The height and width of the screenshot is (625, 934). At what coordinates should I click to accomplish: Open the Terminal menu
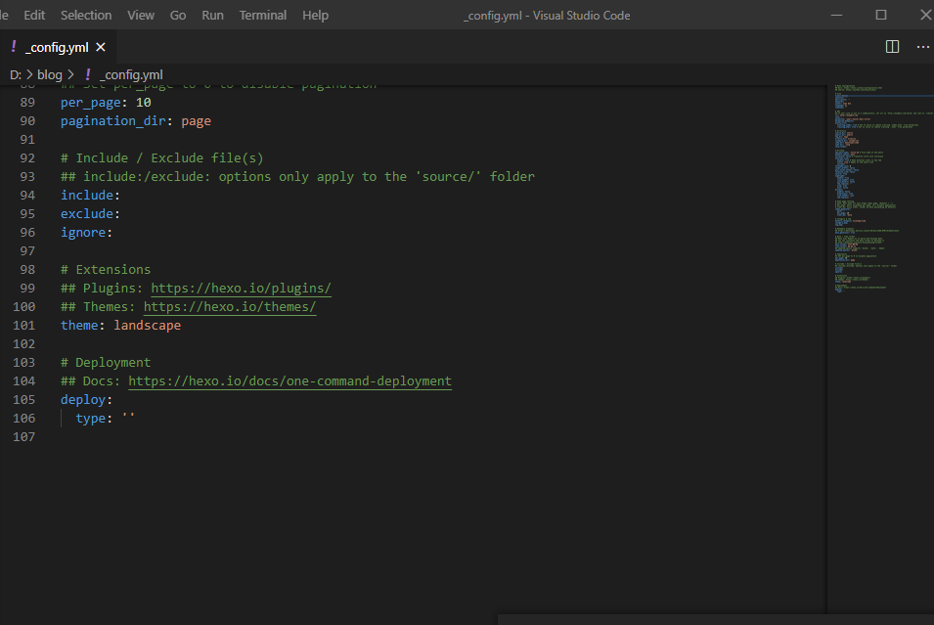(x=263, y=16)
